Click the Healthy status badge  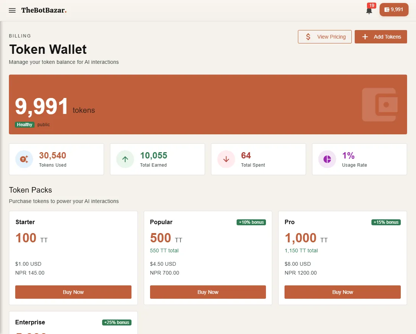[x=25, y=125]
